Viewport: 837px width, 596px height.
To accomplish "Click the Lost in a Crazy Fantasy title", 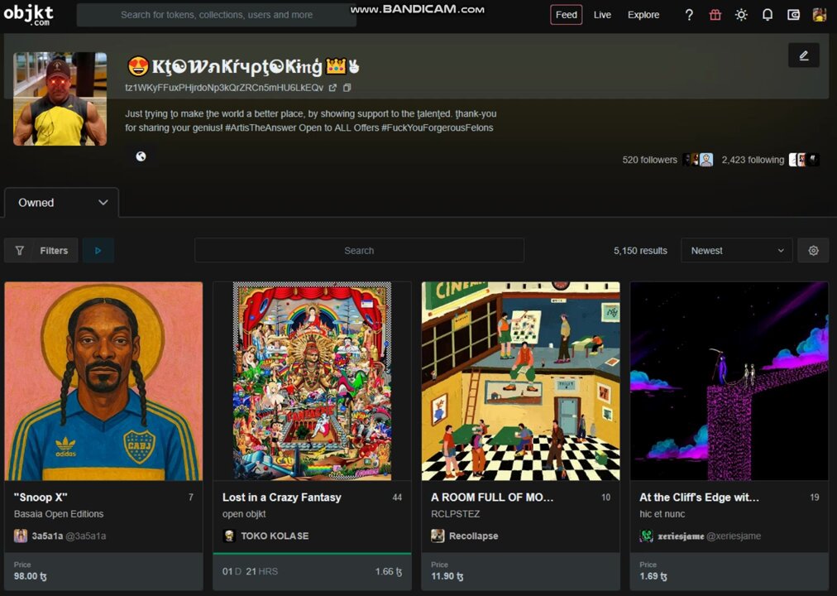I will pyautogui.click(x=282, y=497).
